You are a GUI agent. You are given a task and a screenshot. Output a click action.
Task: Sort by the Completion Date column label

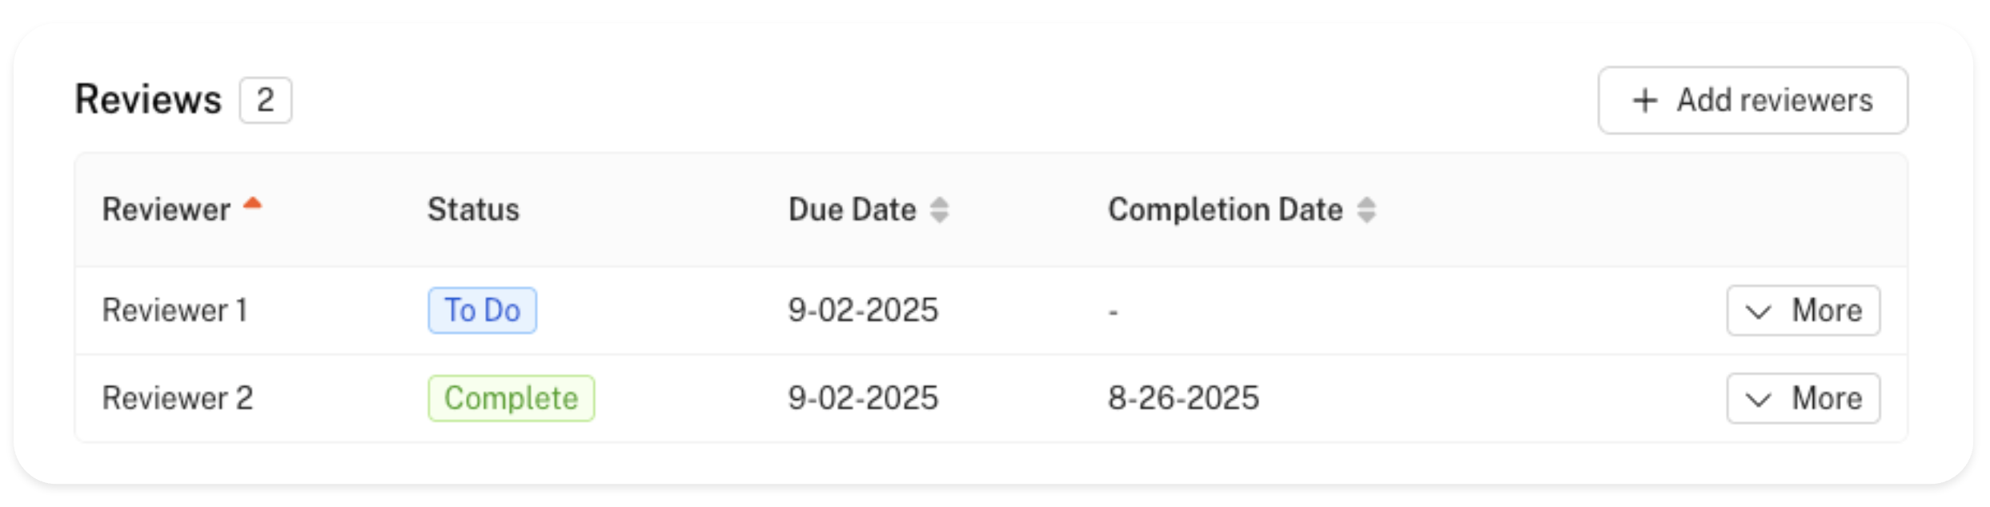(1225, 210)
